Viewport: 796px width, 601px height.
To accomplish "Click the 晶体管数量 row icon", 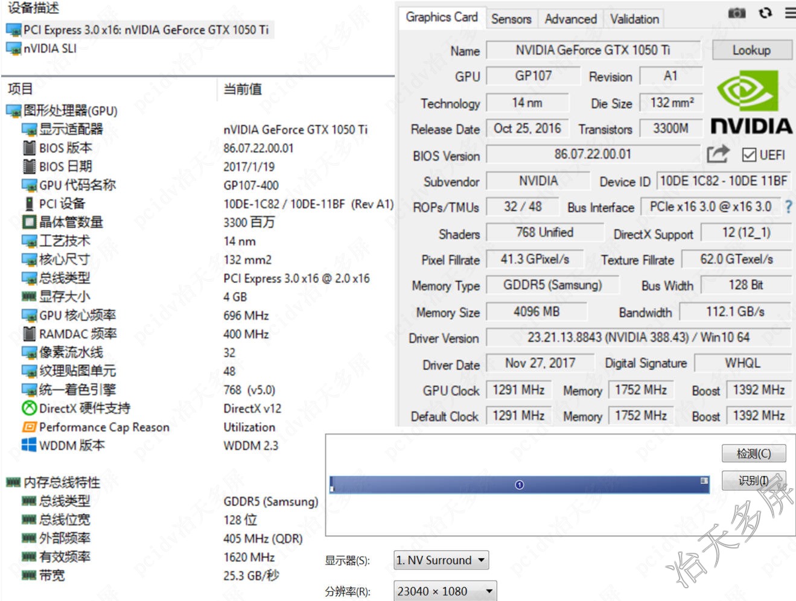I will pyautogui.click(x=29, y=222).
